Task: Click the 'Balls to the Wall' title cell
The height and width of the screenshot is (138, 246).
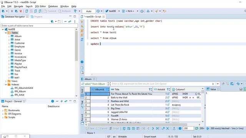Action: tap(131, 97)
